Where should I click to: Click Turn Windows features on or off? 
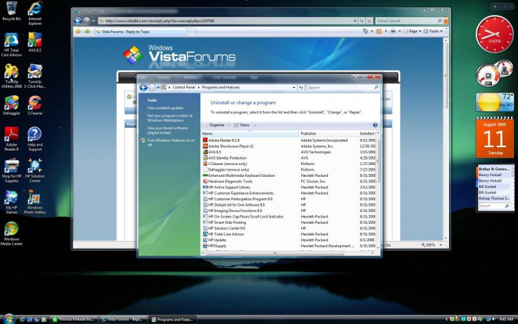[171, 142]
